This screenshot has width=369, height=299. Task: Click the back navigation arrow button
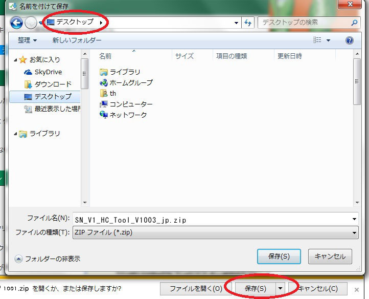coord(16,23)
